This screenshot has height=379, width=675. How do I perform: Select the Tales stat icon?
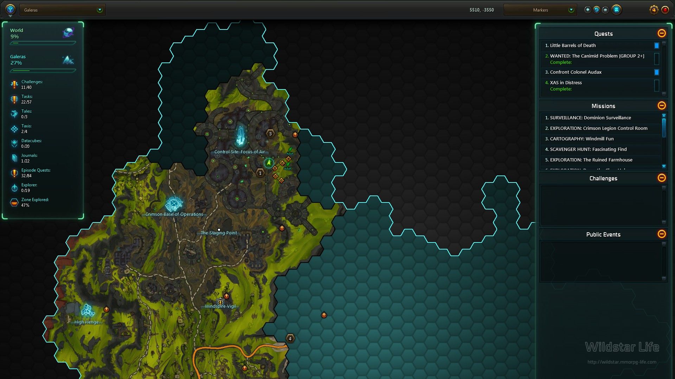coord(14,114)
